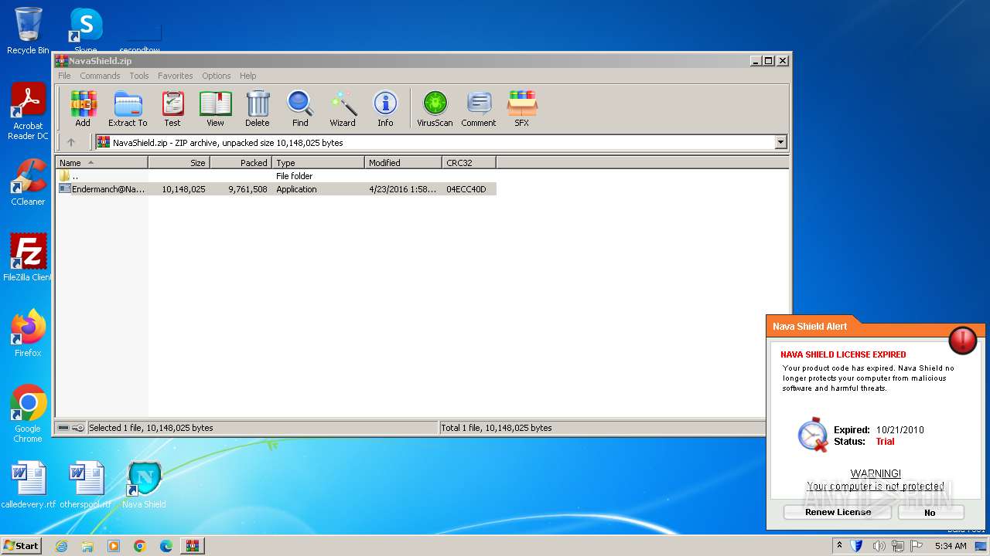Click the '9,761,508' packed size cell

pyautogui.click(x=247, y=189)
